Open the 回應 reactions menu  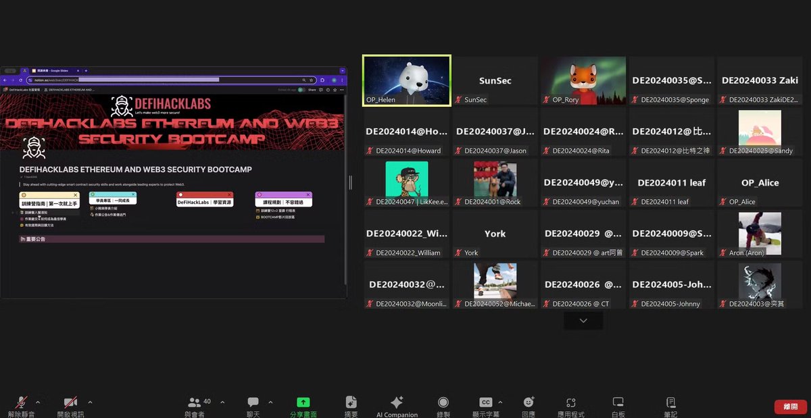point(529,407)
